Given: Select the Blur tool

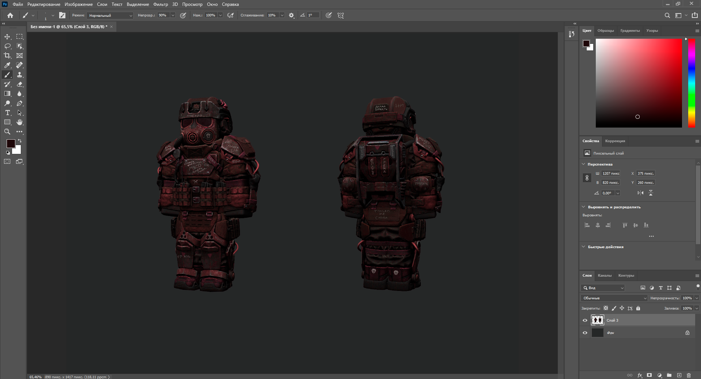Looking at the screenshot, I should click(19, 94).
